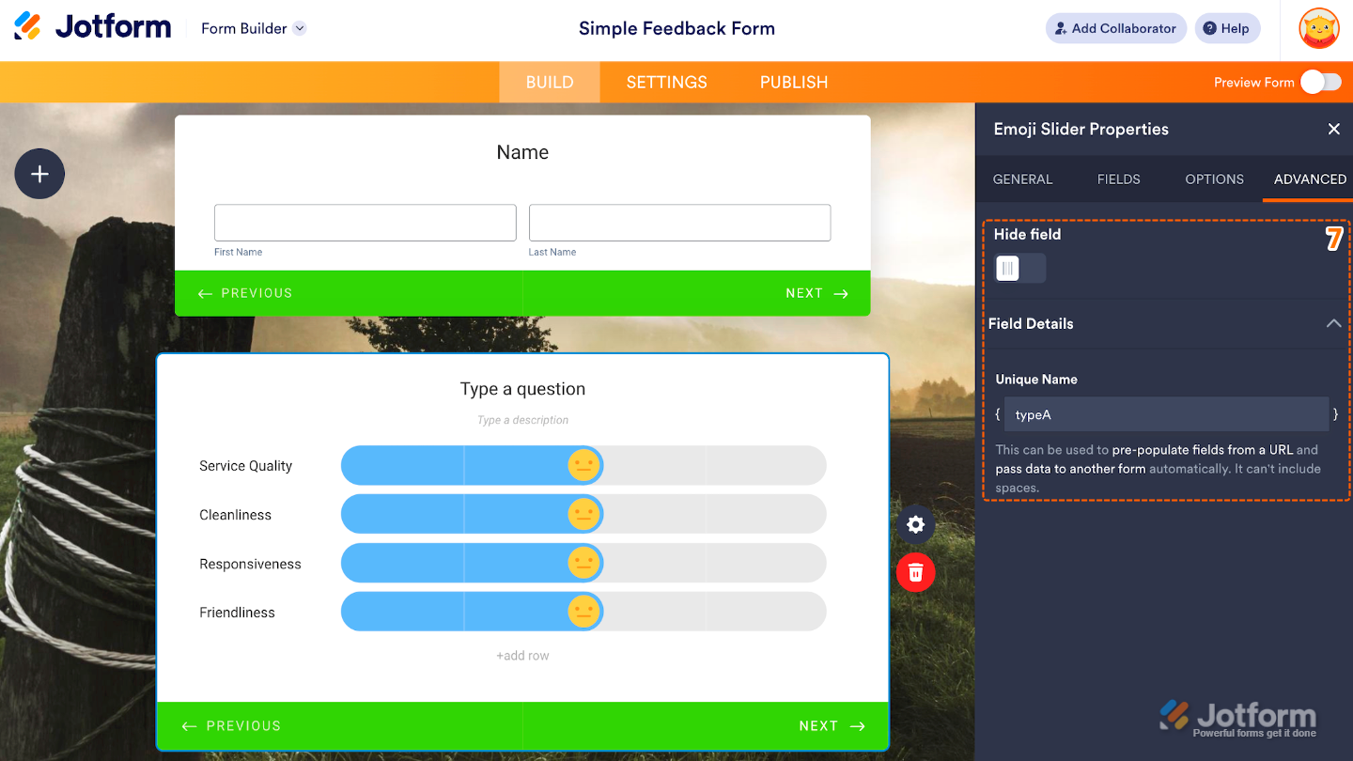1353x761 pixels.
Task: Click the Add Collaborator button
Action: coord(1115,28)
